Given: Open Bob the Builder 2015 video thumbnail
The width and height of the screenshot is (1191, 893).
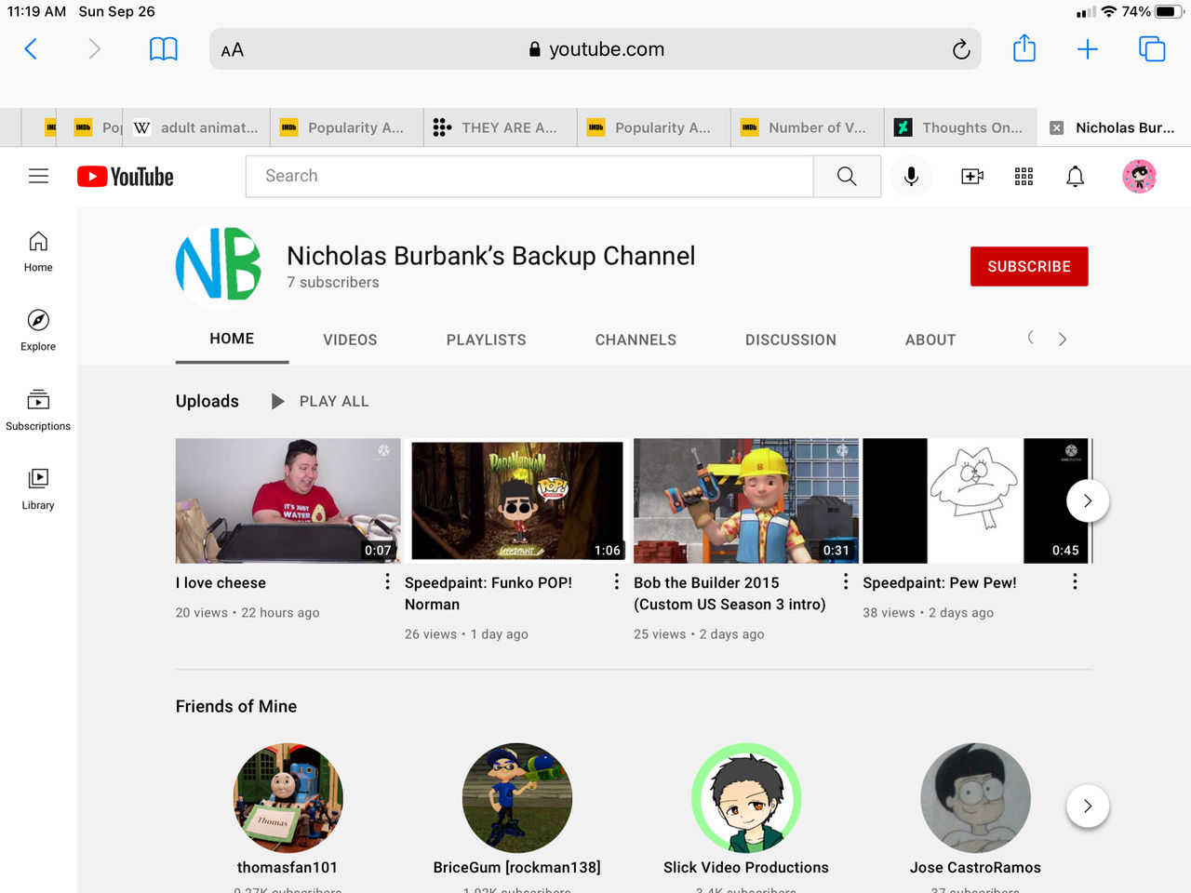Looking at the screenshot, I should click(x=745, y=500).
